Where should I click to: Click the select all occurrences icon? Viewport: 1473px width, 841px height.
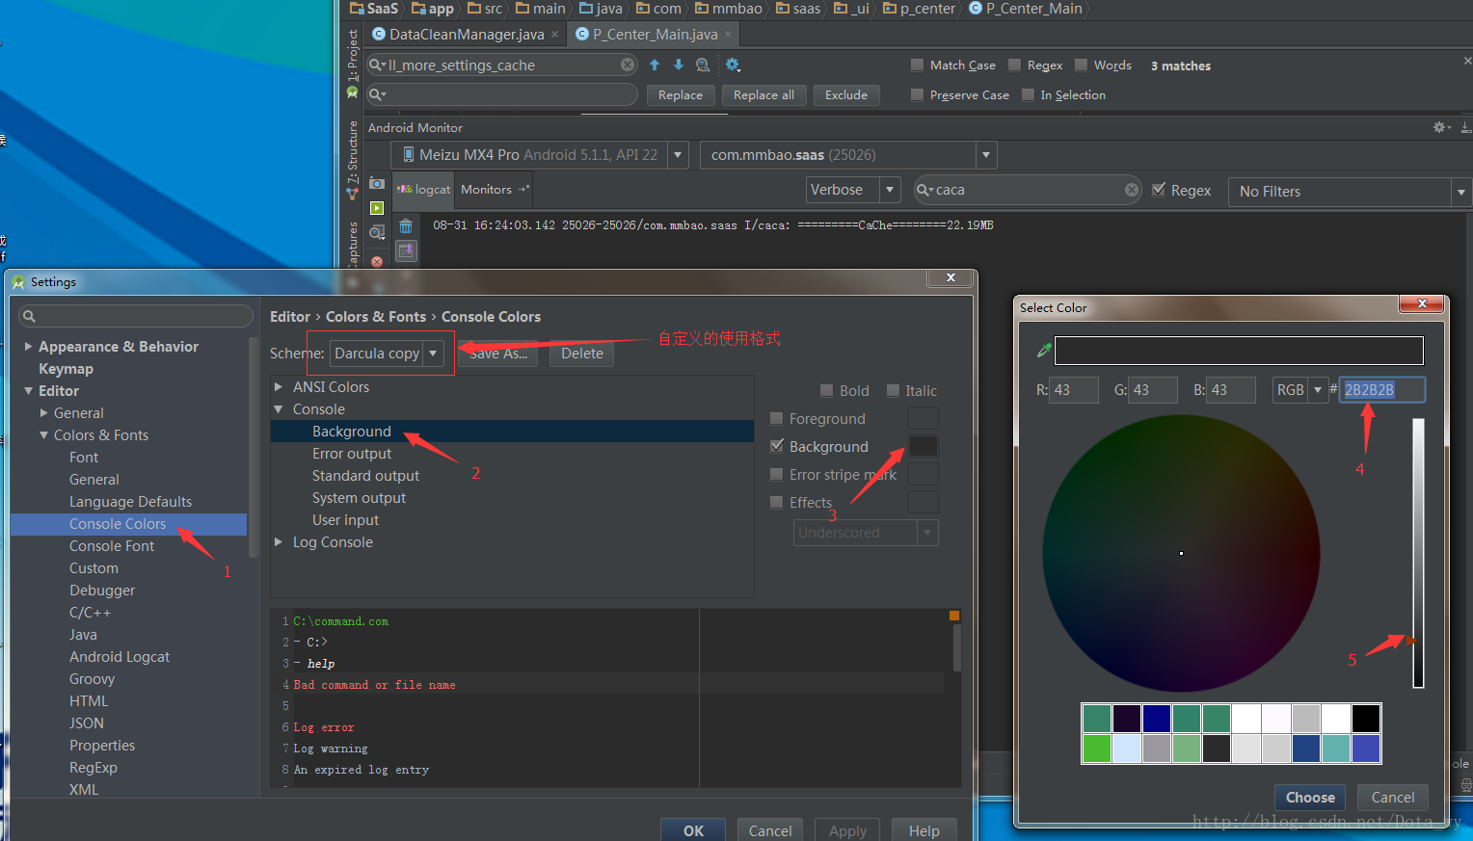pos(703,65)
